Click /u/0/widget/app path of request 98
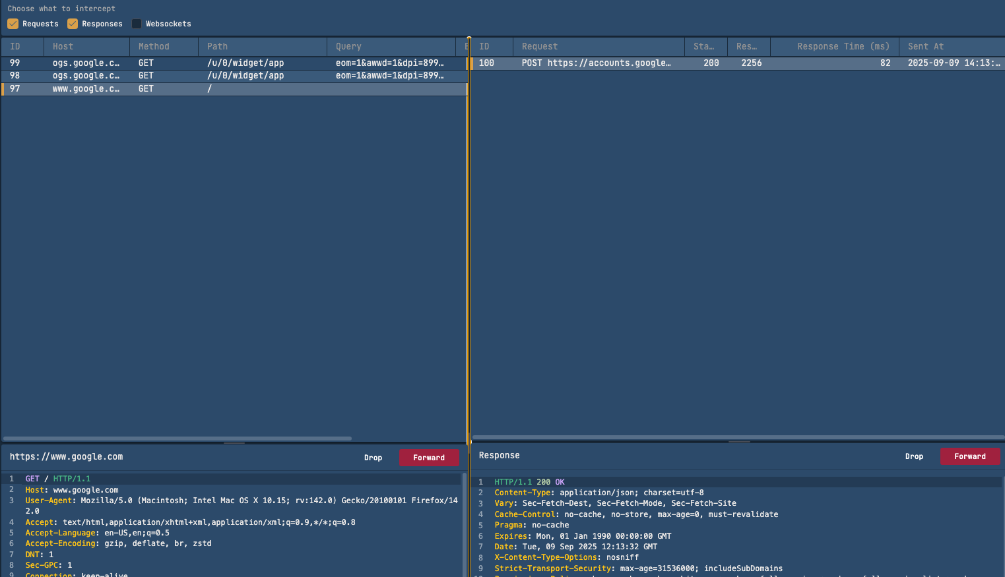This screenshot has height=577, width=1005. click(x=245, y=76)
